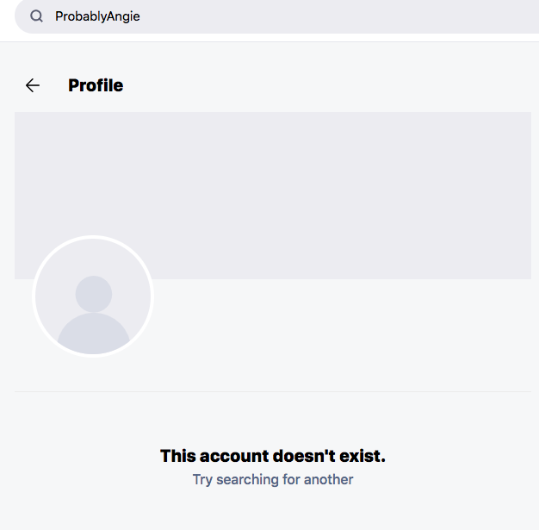Click the word "exist." in the error heading
Image resolution: width=539 pixels, height=530 pixels.
pos(362,456)
